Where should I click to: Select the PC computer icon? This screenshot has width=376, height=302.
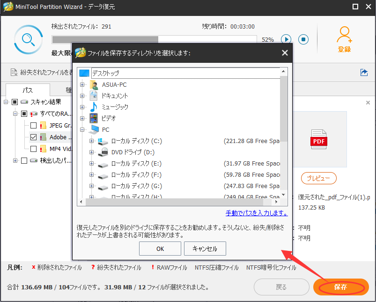pyautogui.click(x=94, y=129)
